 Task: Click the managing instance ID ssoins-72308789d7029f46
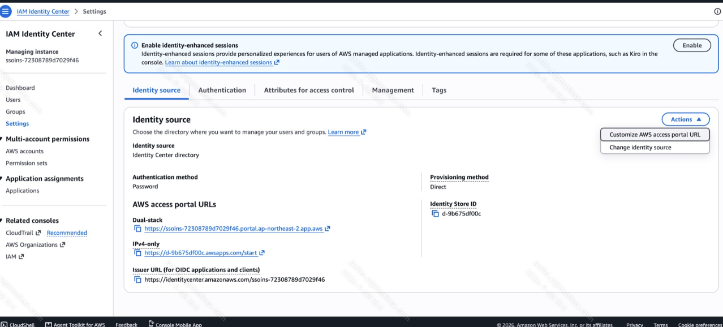(42, 60)
